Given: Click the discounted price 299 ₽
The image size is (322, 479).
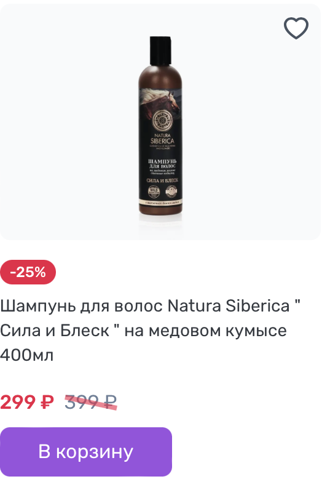Looking at the screenshot, I should (27, 401).
